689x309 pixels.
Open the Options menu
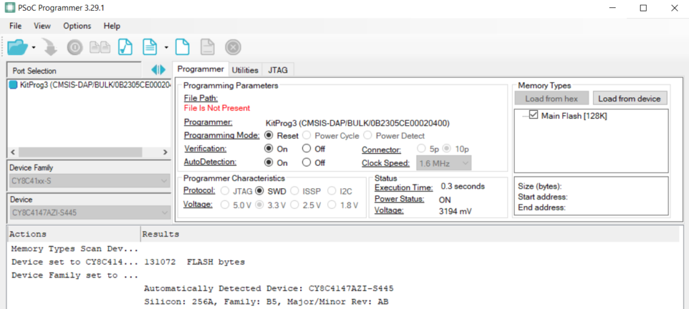pos(77,26)
